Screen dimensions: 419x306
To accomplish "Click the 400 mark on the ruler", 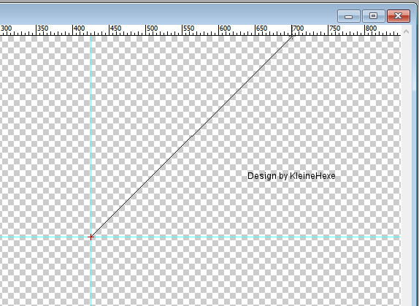I will tap(80, 28).
